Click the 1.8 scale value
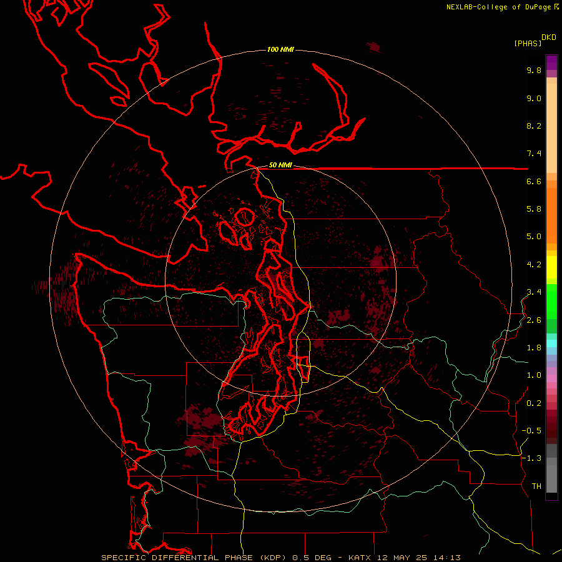 (x=534, y=348)
